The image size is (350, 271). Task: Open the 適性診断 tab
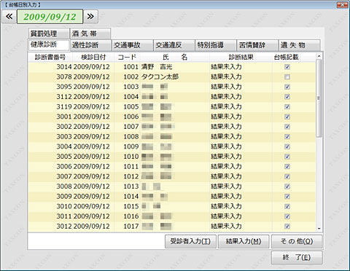pyautogui.click(x=90, y=45)
